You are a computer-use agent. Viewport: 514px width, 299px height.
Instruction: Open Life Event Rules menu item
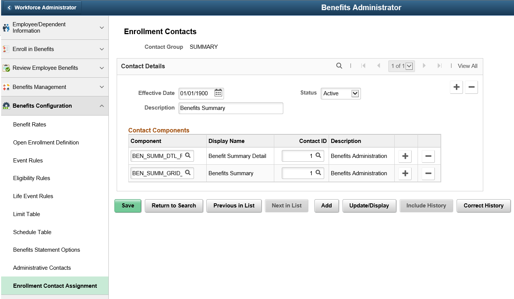click(33, 196)
